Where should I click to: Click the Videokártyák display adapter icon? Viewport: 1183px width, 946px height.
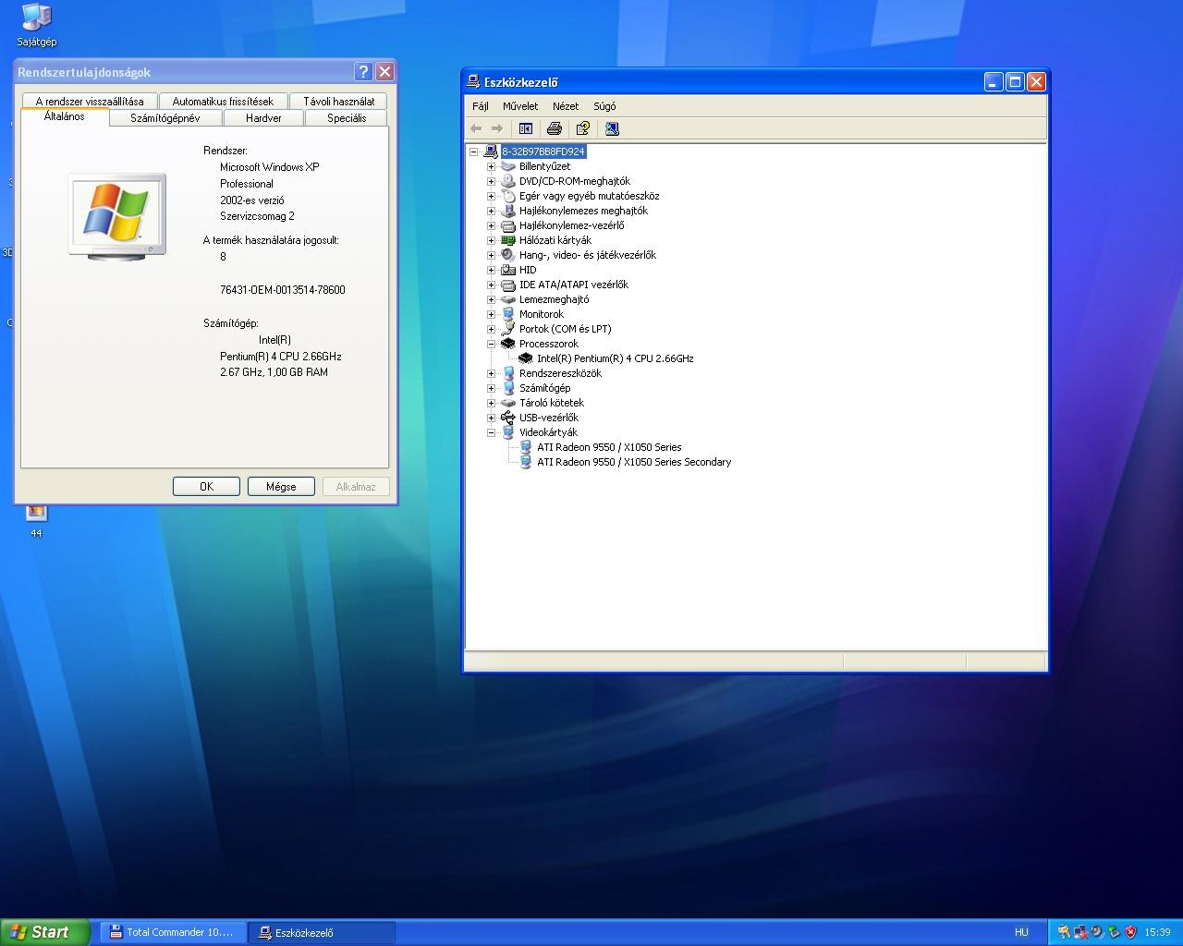pos(507,432)
